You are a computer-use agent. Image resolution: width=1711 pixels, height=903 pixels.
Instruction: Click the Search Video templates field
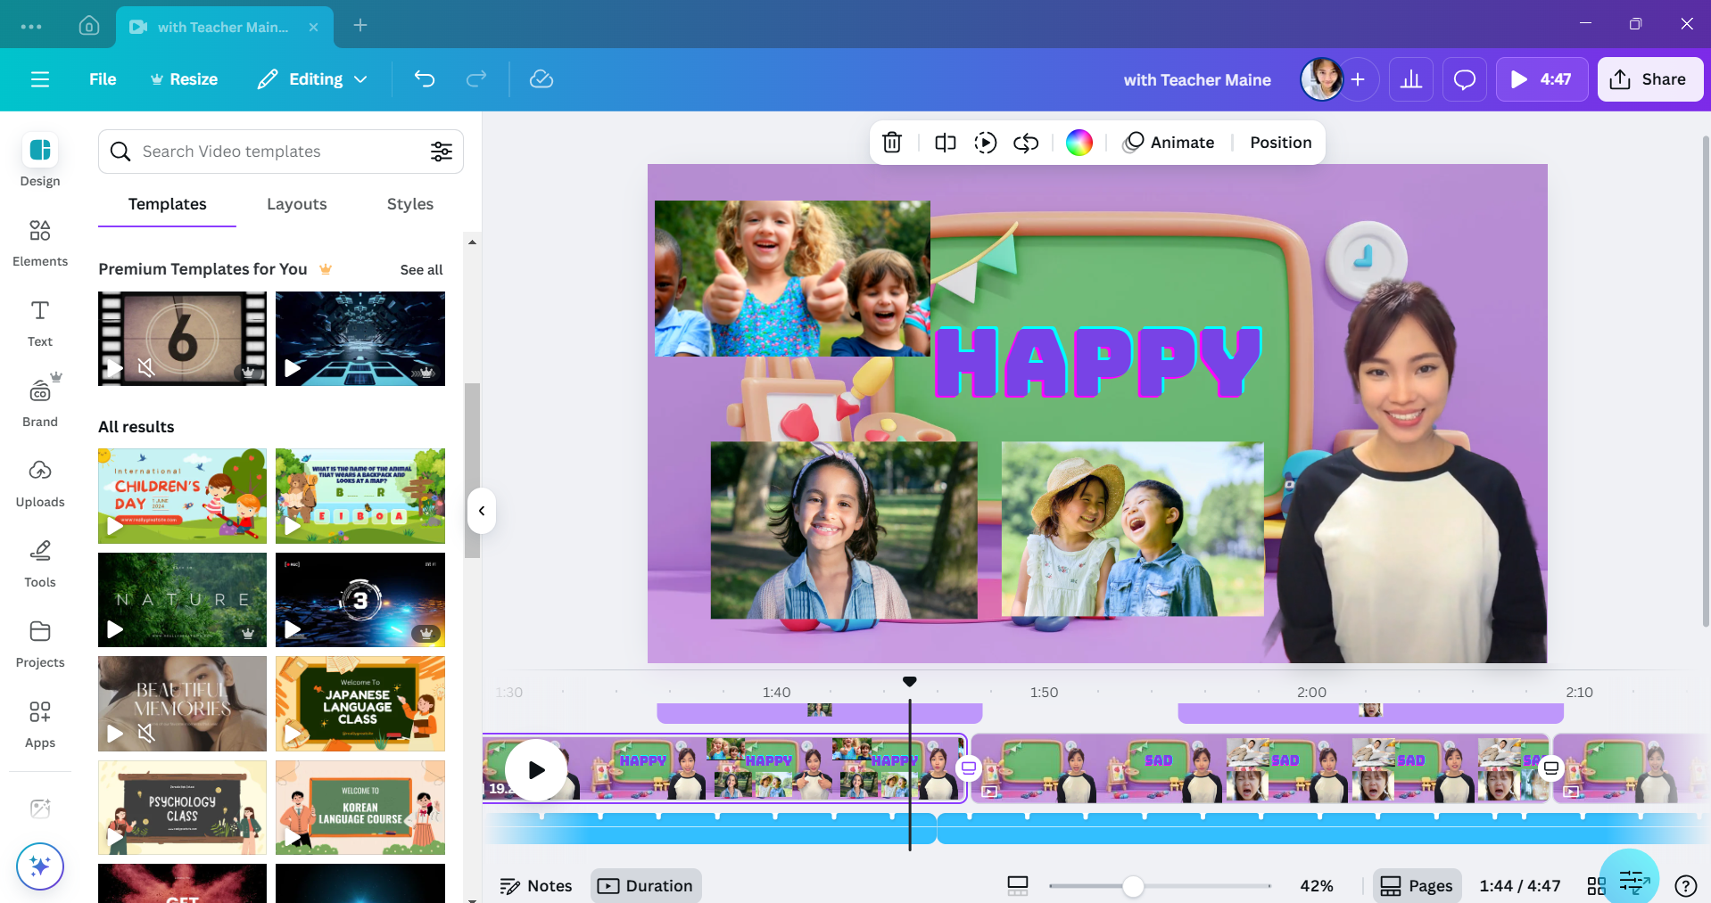pos(281,152)
